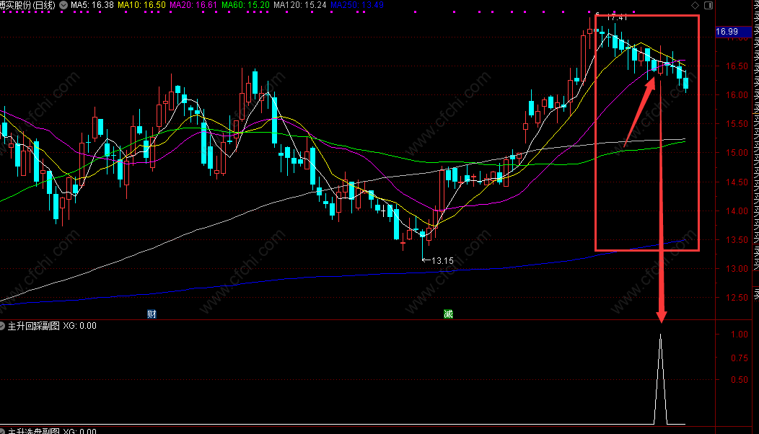Open the 减 marker on the timeline
This screenshot has height=434, width=759.
[448, 314]
